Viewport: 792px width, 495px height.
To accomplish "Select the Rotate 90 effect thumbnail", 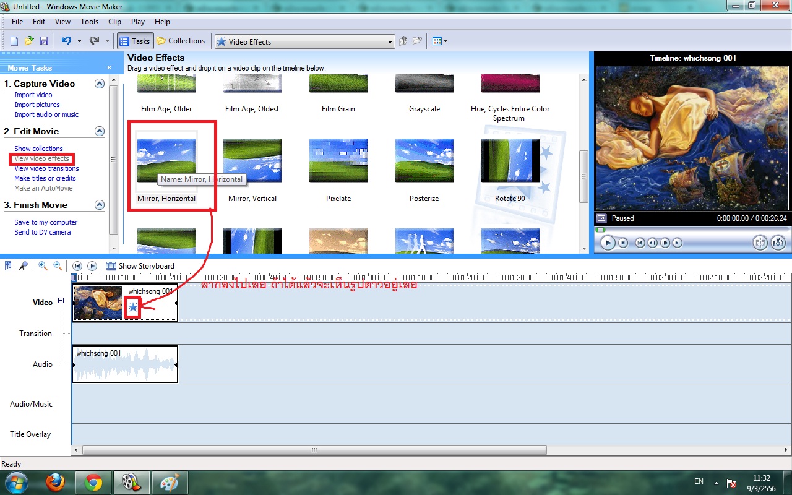I will 510,160.
